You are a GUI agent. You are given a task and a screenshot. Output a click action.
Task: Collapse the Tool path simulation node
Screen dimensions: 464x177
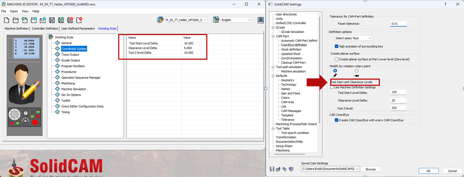[x=272, y=67]
